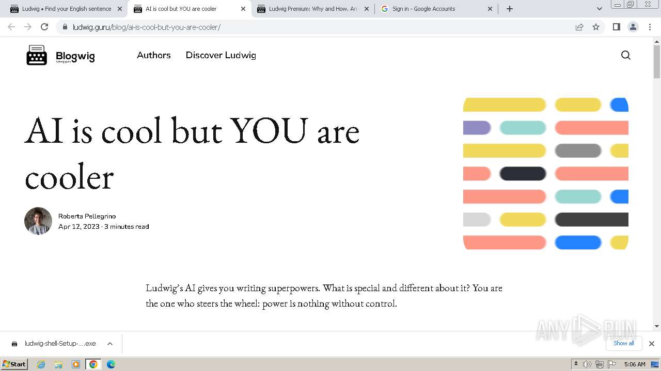This screenshot has height=371, width=661.
Task: Open Microsoft Edge from the taskbar
Action: point(111,364)
